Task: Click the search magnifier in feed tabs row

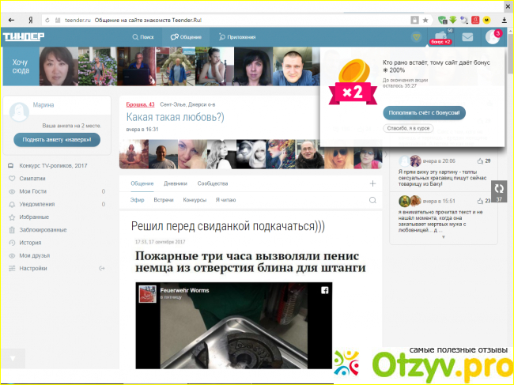Action: [x=372, y=201]
